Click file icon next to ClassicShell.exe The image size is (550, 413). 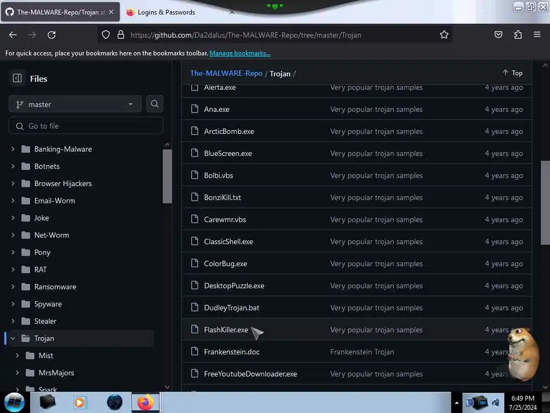[194, 241]
